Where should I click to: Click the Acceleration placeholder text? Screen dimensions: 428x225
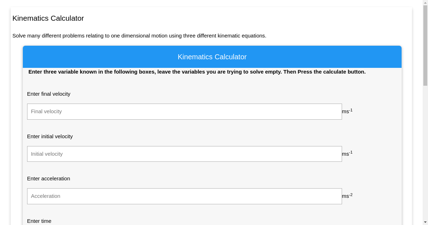coord(46,196)
